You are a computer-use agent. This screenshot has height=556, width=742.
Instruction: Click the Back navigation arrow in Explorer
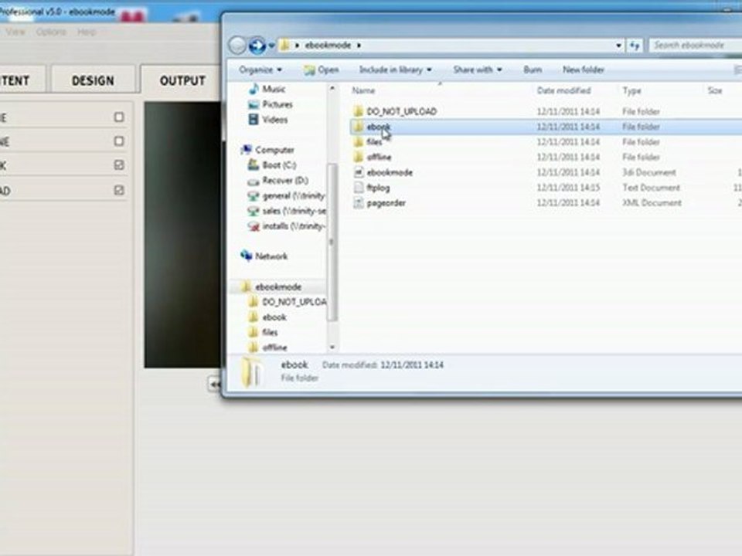pos(237,46)
